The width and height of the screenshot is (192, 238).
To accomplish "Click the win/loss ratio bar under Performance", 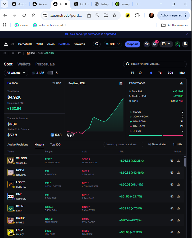I will coord(156,135).
